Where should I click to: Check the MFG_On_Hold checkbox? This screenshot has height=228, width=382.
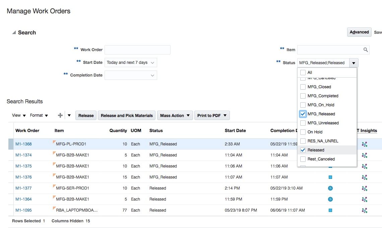pyautogui.click(x=303, y=105)
